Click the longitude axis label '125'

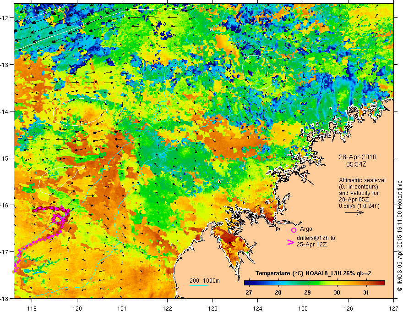[x=303, y=308]
